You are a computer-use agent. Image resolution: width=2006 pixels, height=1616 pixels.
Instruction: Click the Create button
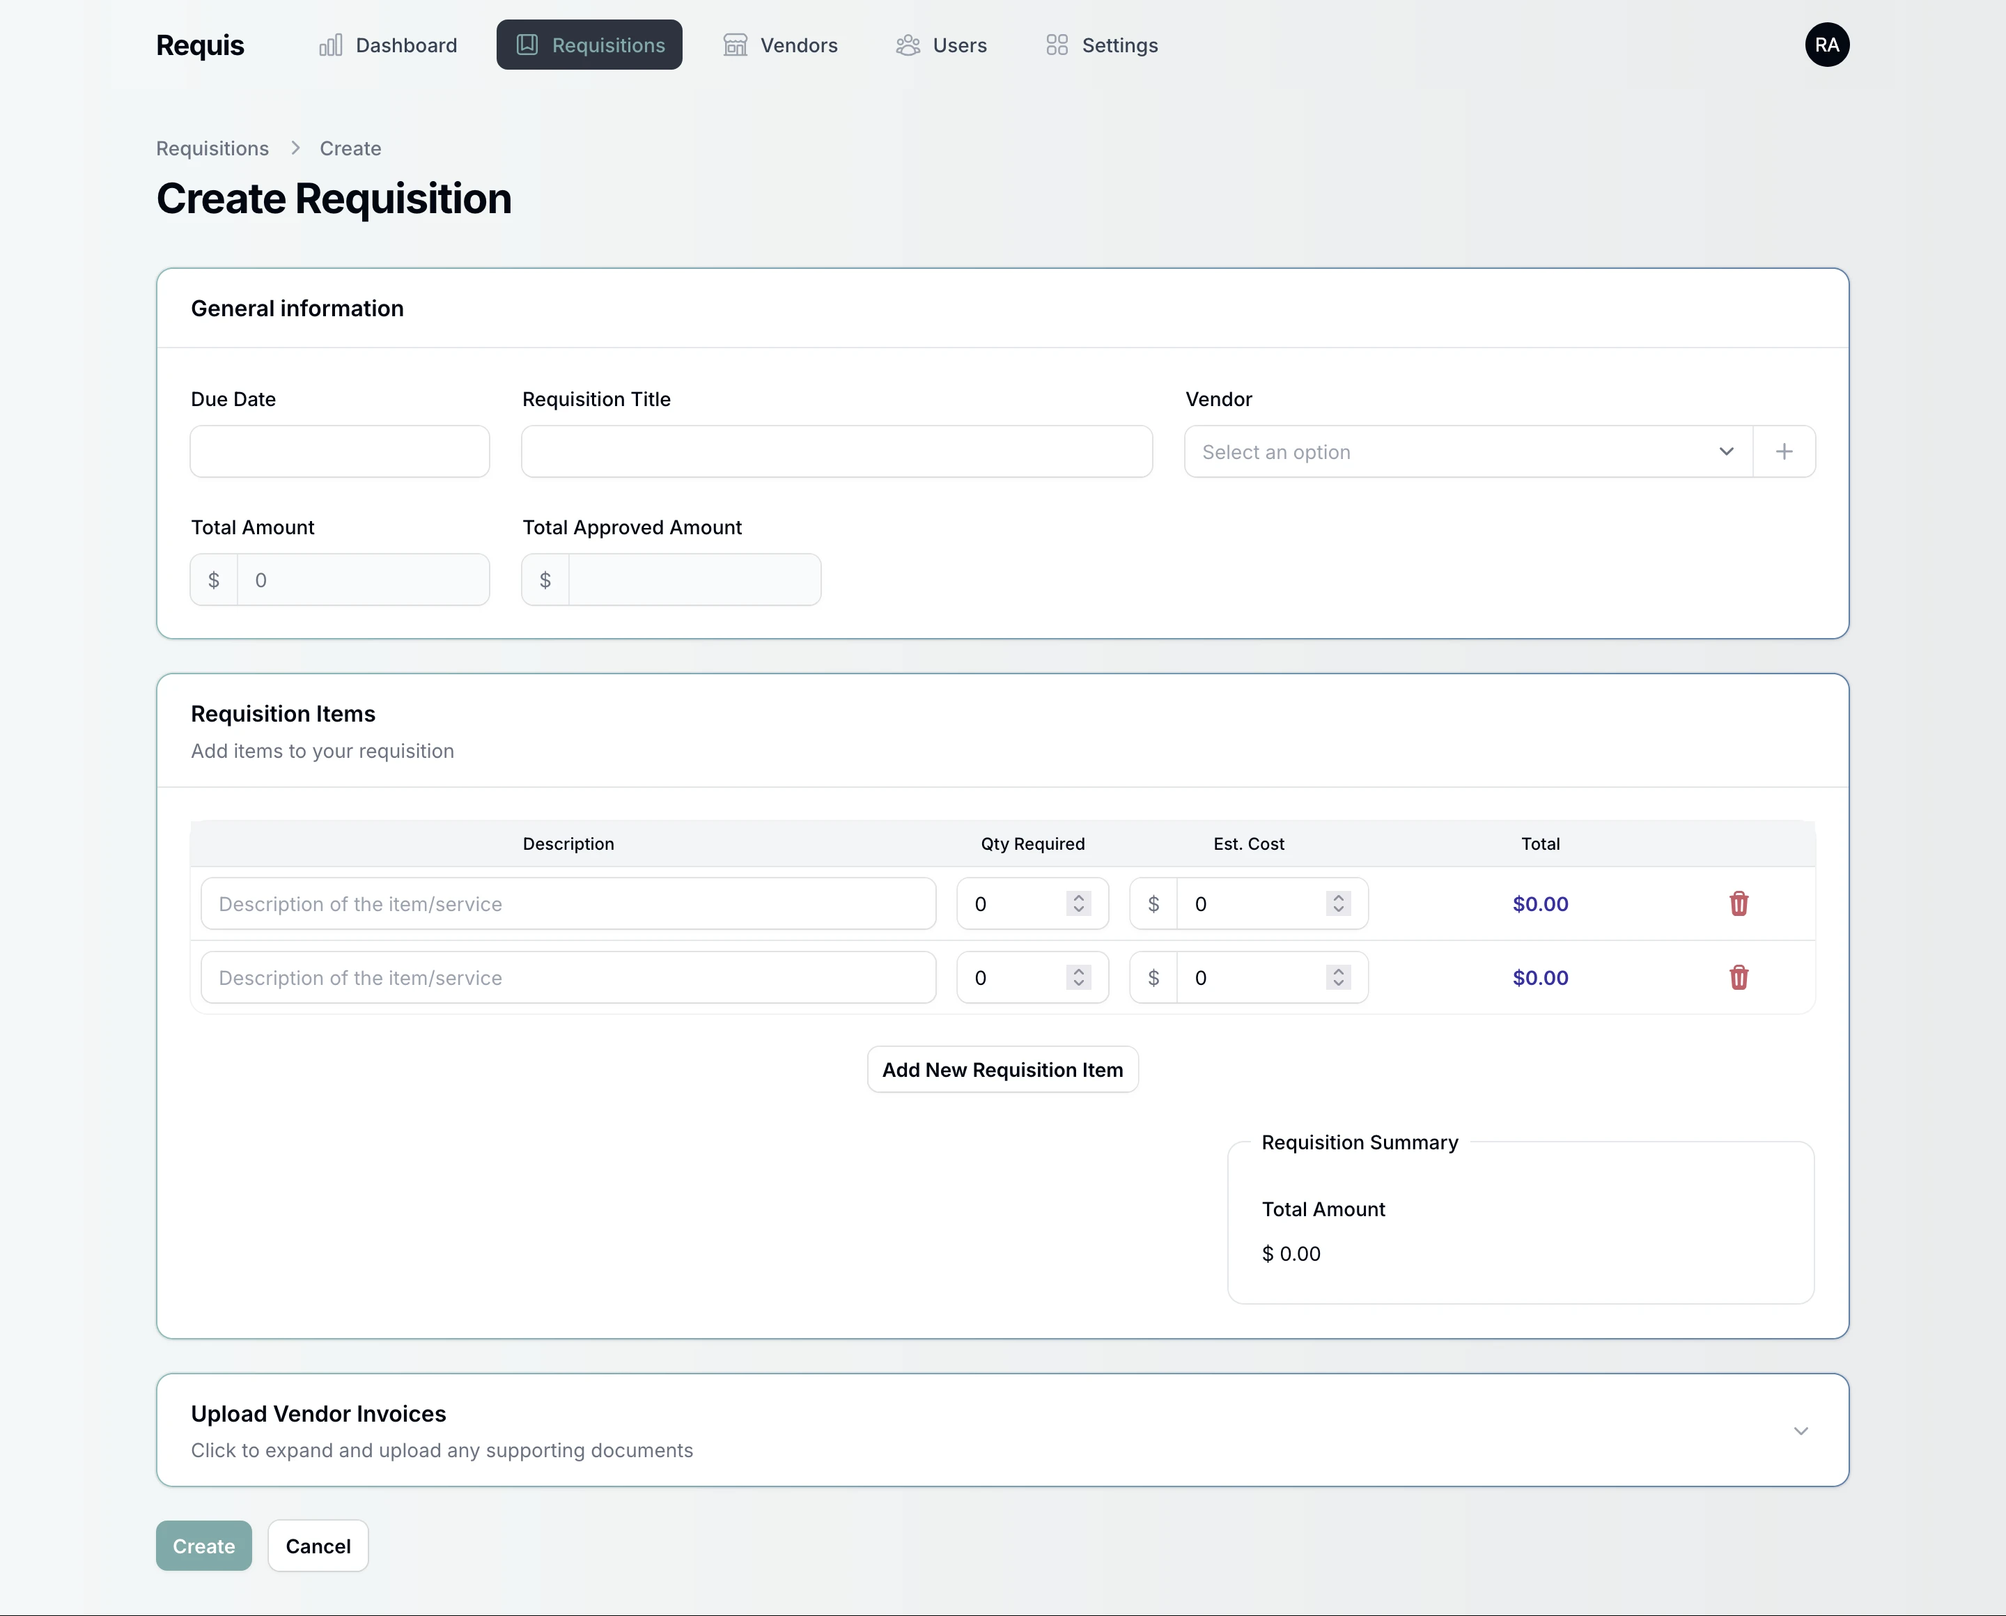coord(204,1546)
